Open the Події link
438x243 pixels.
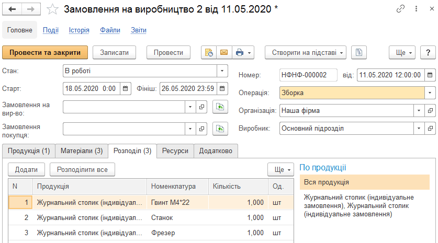point(51,30)
